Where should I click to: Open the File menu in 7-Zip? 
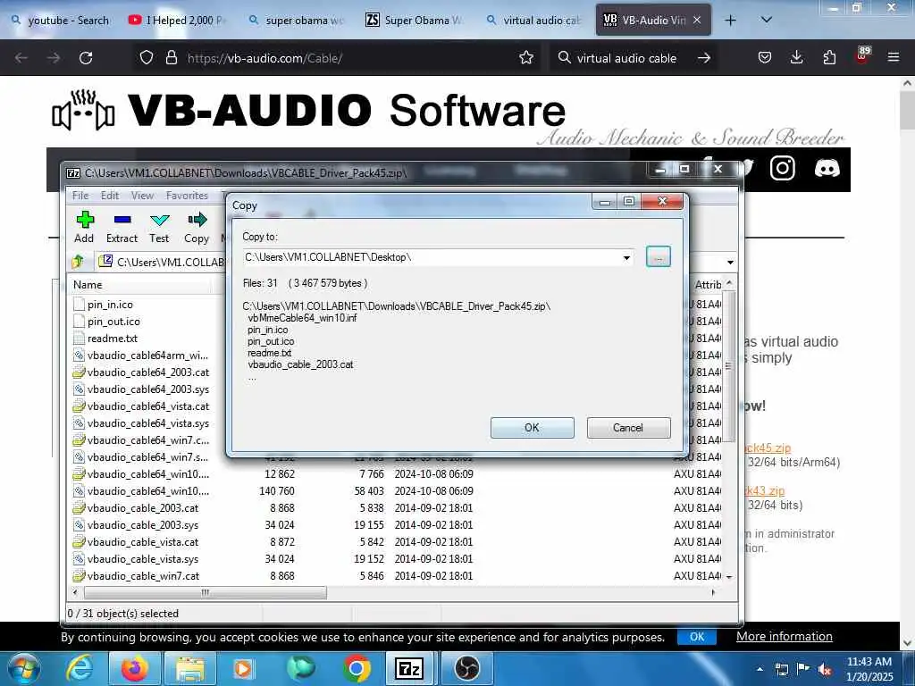pos(80,196)
